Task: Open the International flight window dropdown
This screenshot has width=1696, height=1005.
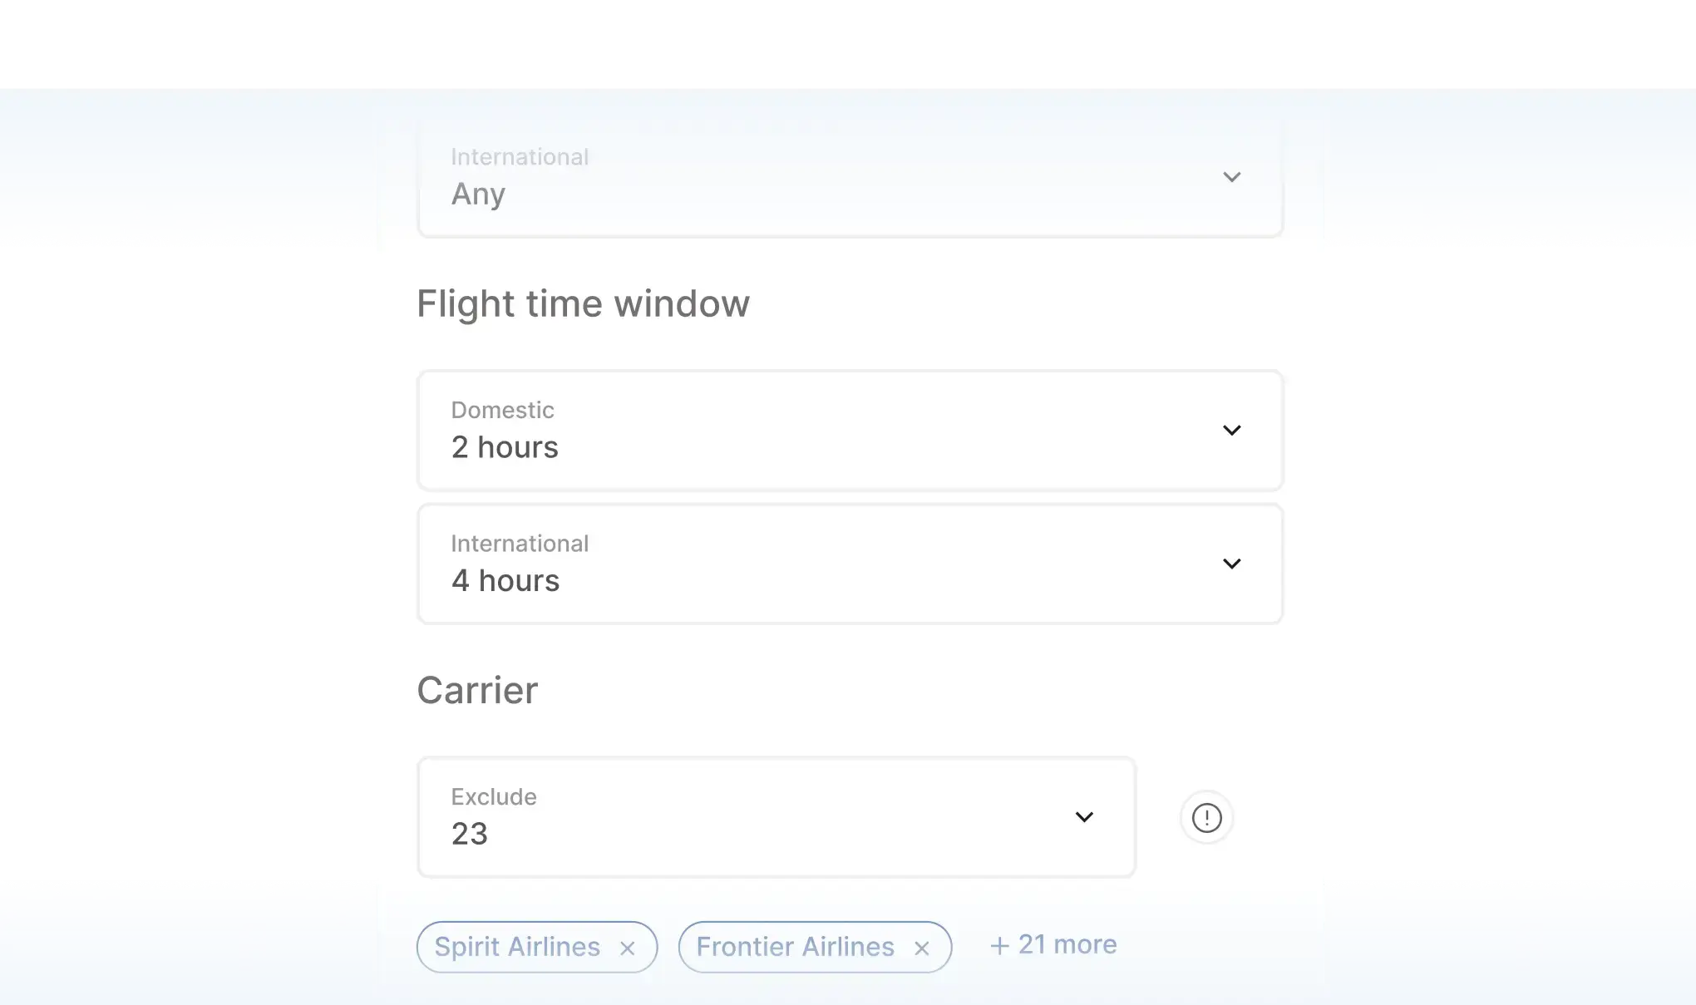Action: point(850,564)
